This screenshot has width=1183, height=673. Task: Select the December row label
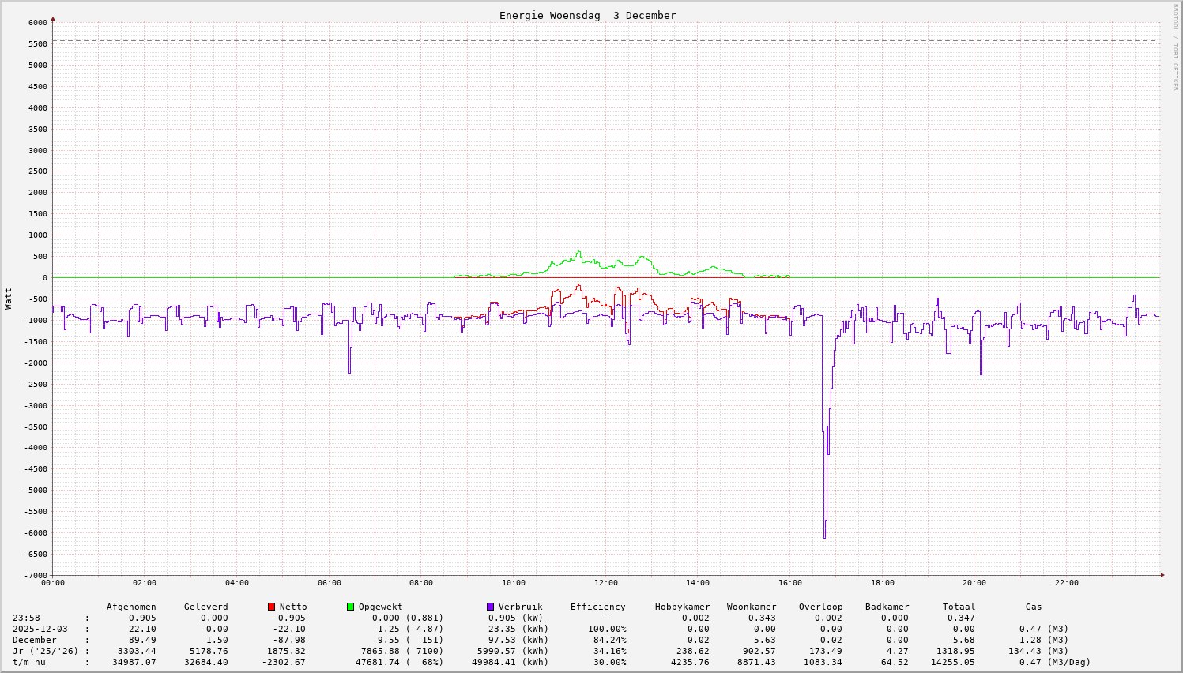tap(34, 640)
